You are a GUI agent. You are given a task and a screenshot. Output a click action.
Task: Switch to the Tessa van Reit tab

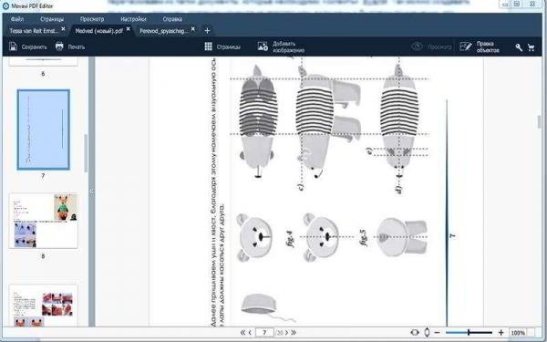click(34, 31)
